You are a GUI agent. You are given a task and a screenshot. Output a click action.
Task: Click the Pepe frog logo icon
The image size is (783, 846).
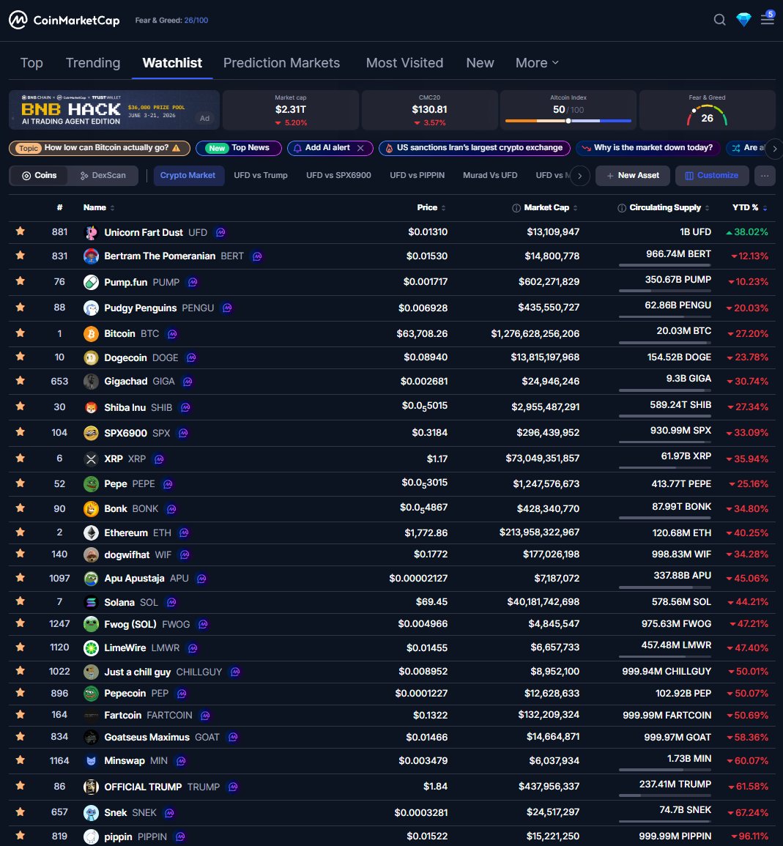pos(92,484)
